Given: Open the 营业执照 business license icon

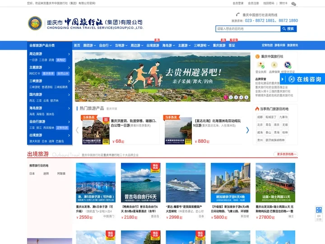Looking at the screenshot, I should point(261,65).
